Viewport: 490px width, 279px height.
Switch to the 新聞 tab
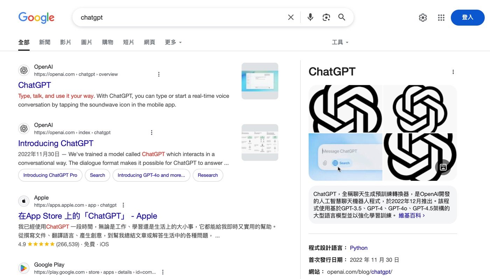(45, 42)
